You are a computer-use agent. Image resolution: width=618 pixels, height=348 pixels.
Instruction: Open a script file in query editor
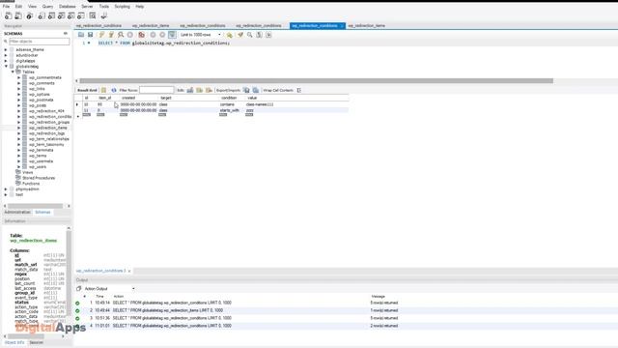coord(81,35)
